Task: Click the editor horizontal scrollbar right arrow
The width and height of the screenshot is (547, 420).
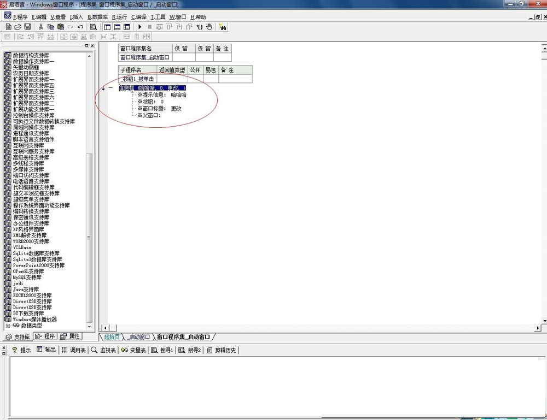Action: [538, 328]
